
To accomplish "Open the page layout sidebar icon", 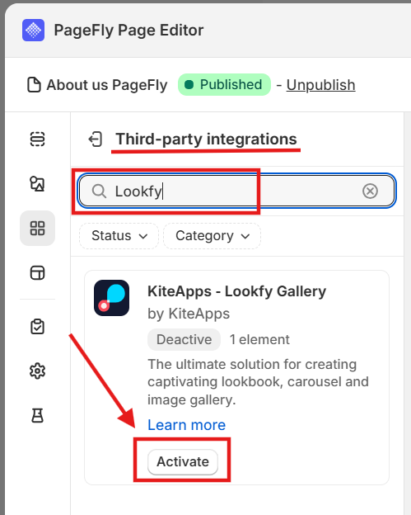I will coord(37,272).
